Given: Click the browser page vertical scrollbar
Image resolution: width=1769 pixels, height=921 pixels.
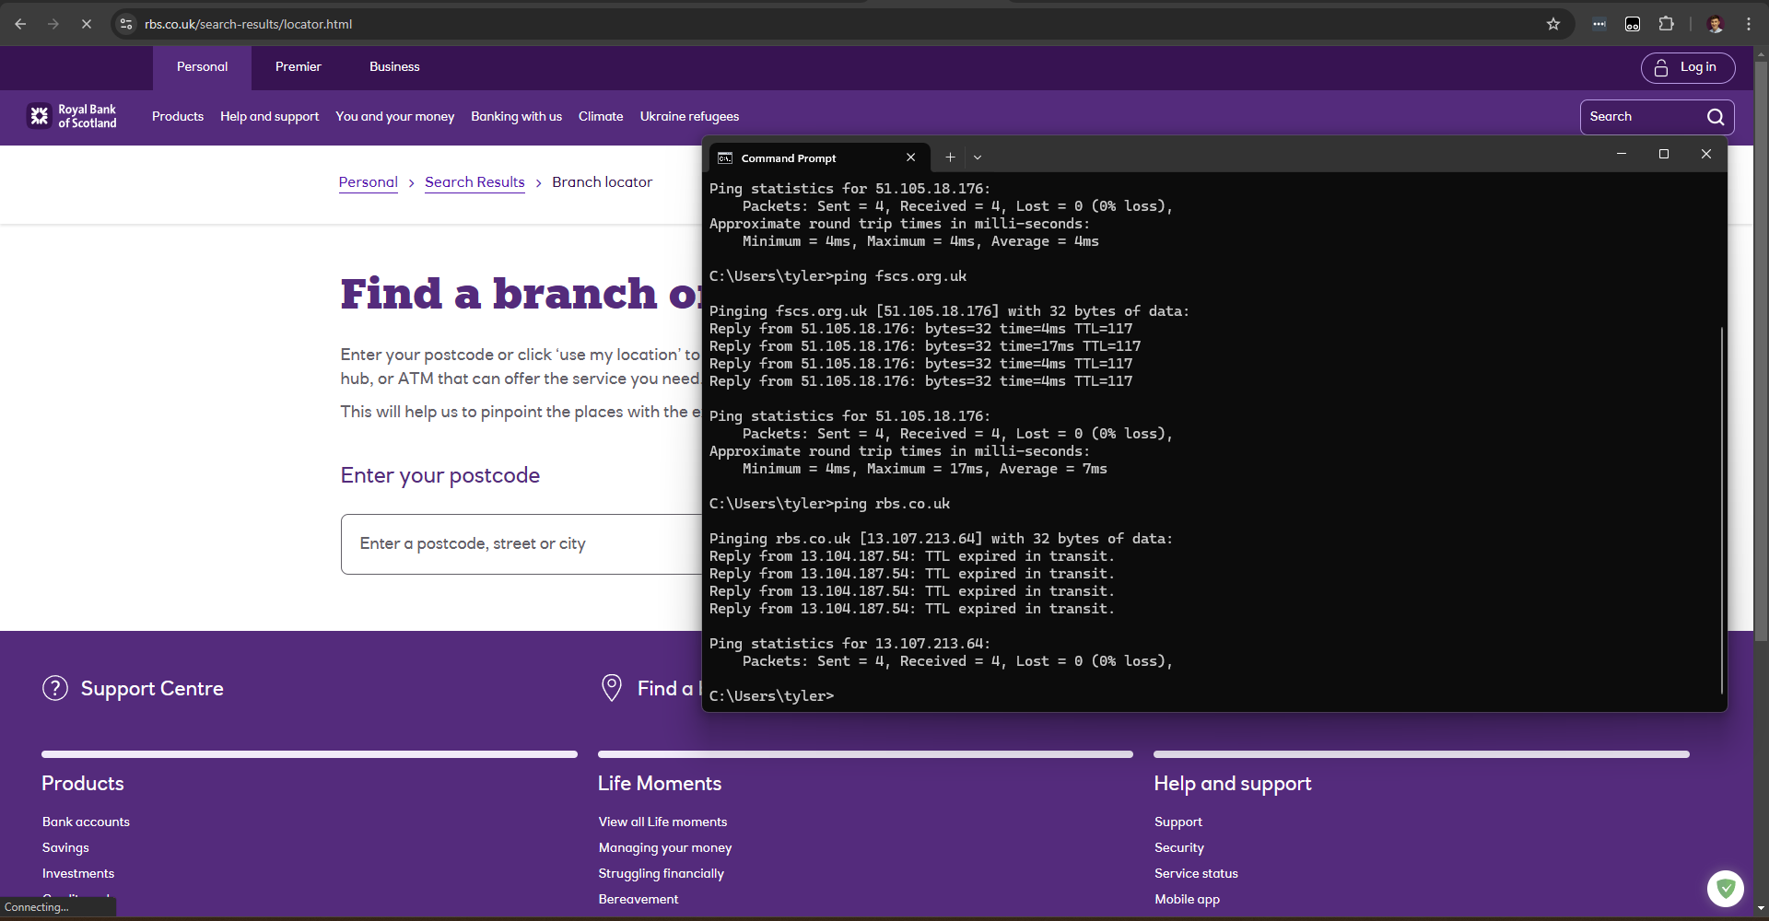Looking at the screenshot, I should tap(1761, 350).
